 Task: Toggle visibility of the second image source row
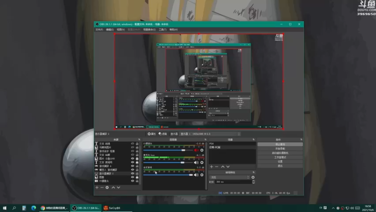point(133,147)
